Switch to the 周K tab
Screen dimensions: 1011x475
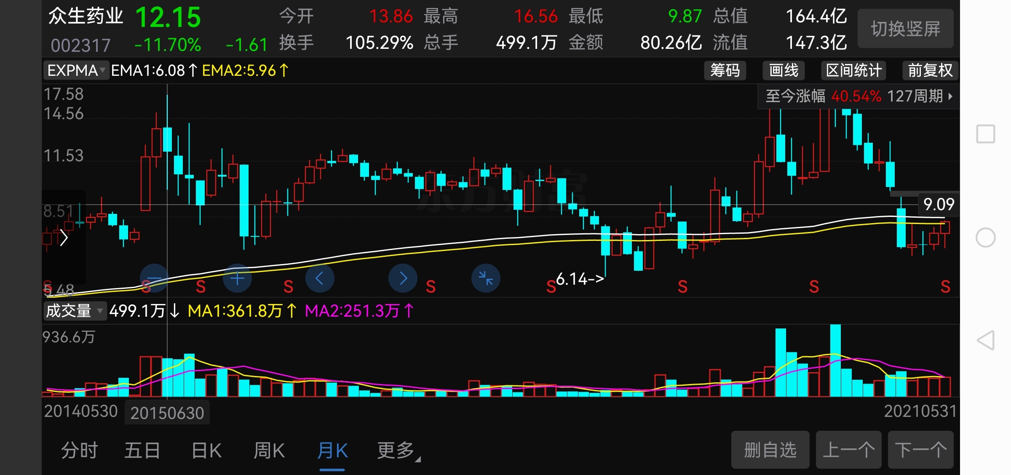point(269,451)
